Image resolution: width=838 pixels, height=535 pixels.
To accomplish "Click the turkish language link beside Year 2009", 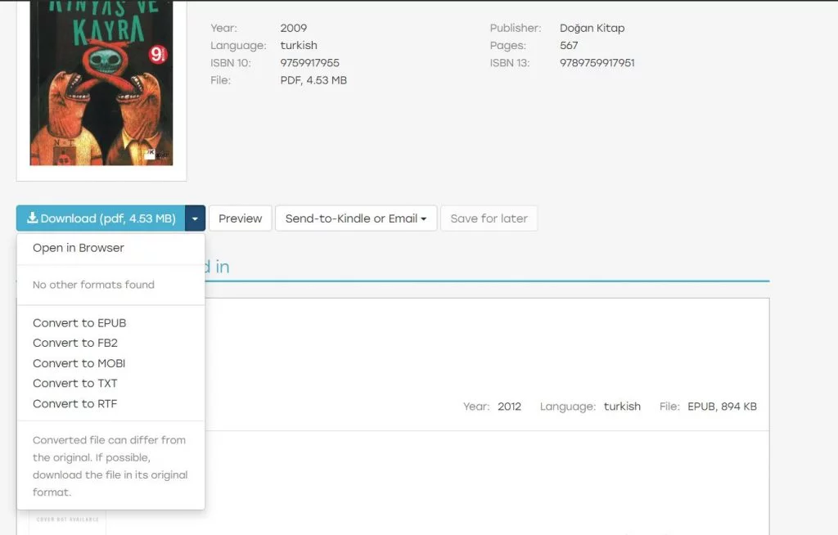I will (298, 45).
